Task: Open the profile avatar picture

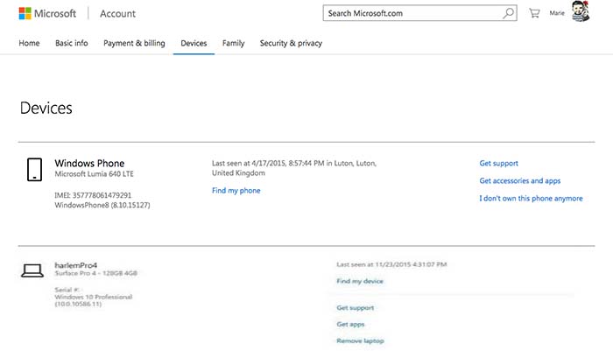Action: pyautogui.click(x=581, y=11)
